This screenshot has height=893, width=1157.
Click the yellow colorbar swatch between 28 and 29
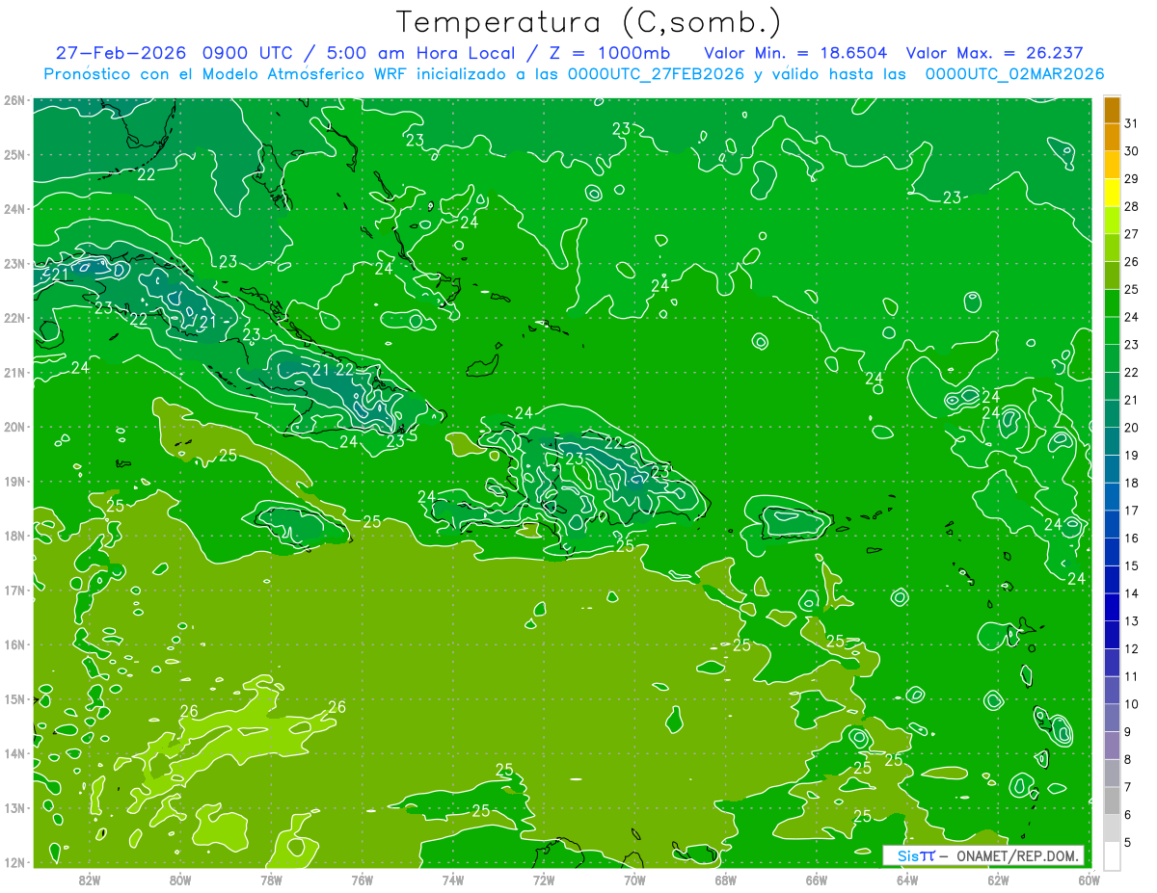1112,194
